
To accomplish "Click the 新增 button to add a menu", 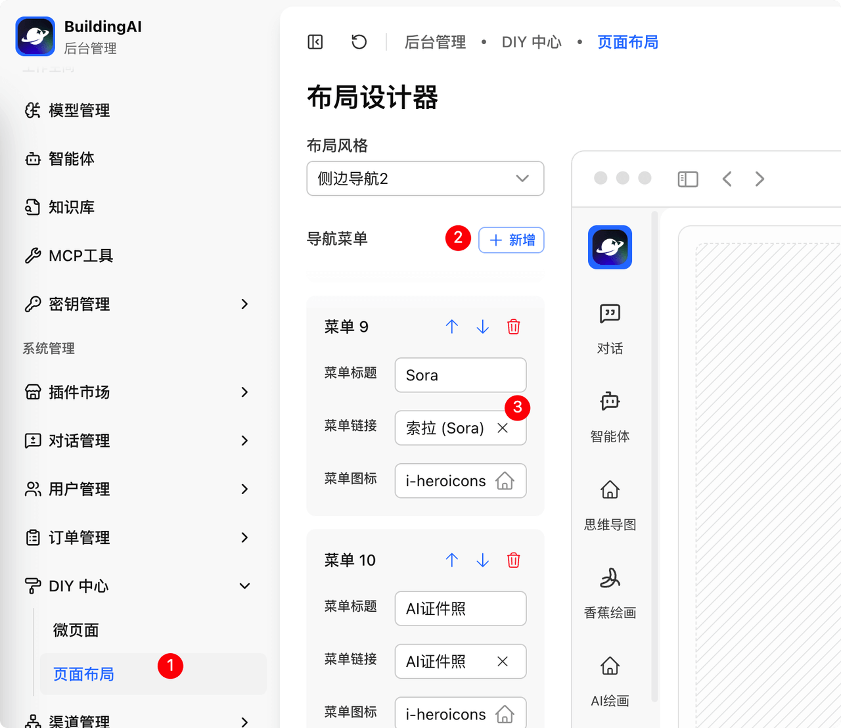I will [511, 240].
